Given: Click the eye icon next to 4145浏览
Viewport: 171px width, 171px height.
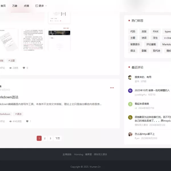Looking at the screenshot, I should [x=11, y=121].
